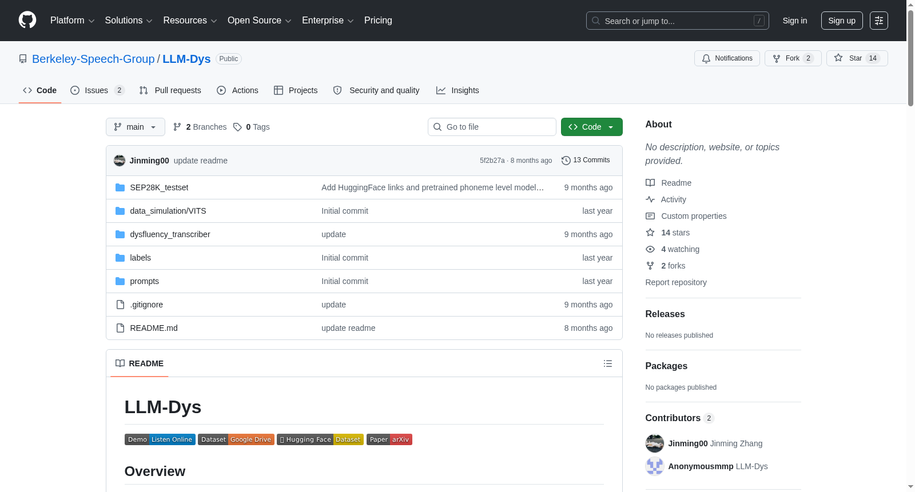915x492 pixels.
Task: Open the dysfluency_transcriber folder
Action: (x=170, y=234)
